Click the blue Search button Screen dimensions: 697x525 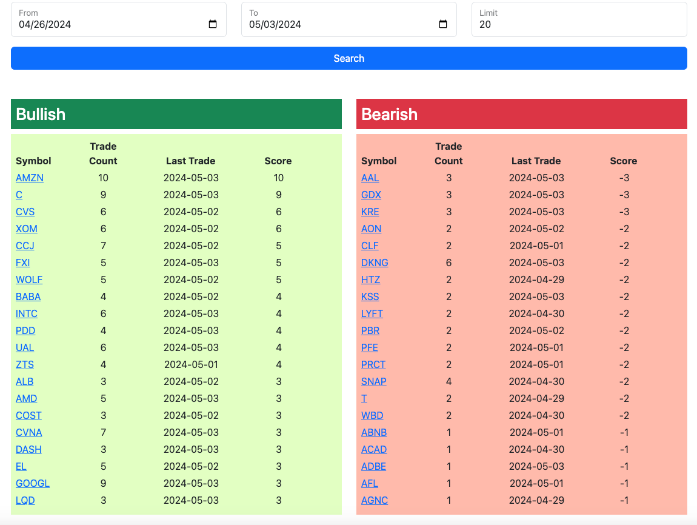point(349,58)
